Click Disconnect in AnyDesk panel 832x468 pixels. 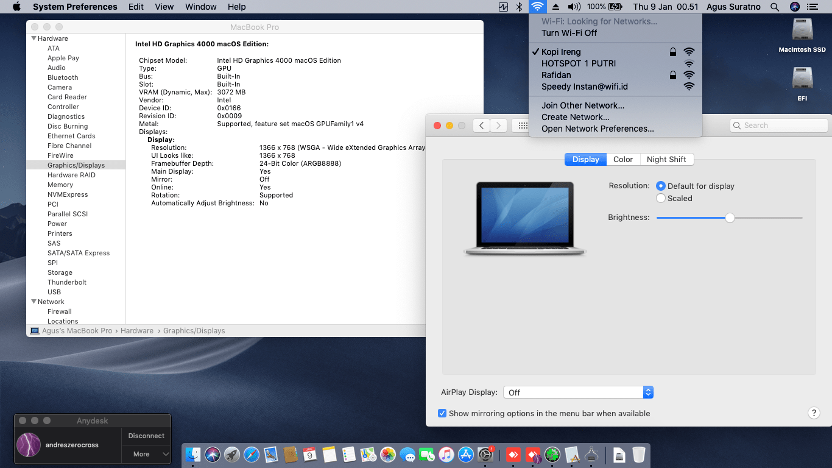pyautogui.click(x=146, y=436)
